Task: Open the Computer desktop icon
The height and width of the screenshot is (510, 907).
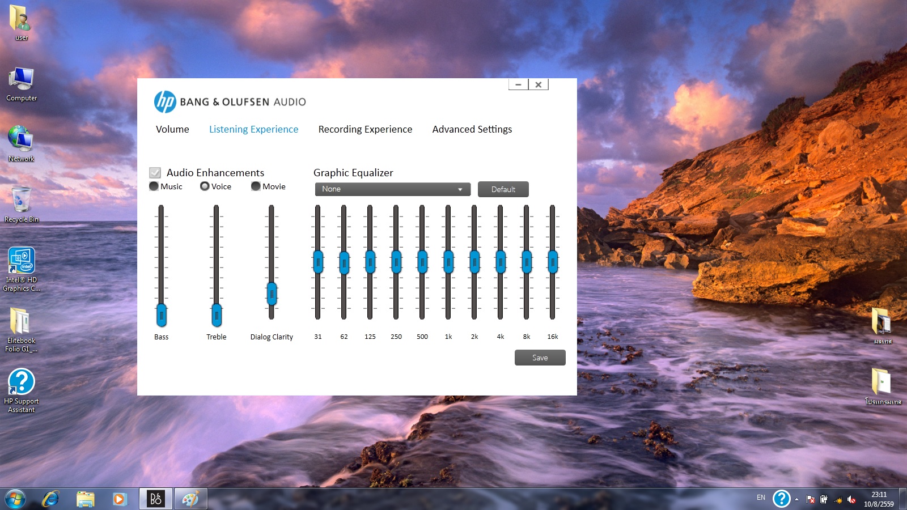Action: coord(21,84)
